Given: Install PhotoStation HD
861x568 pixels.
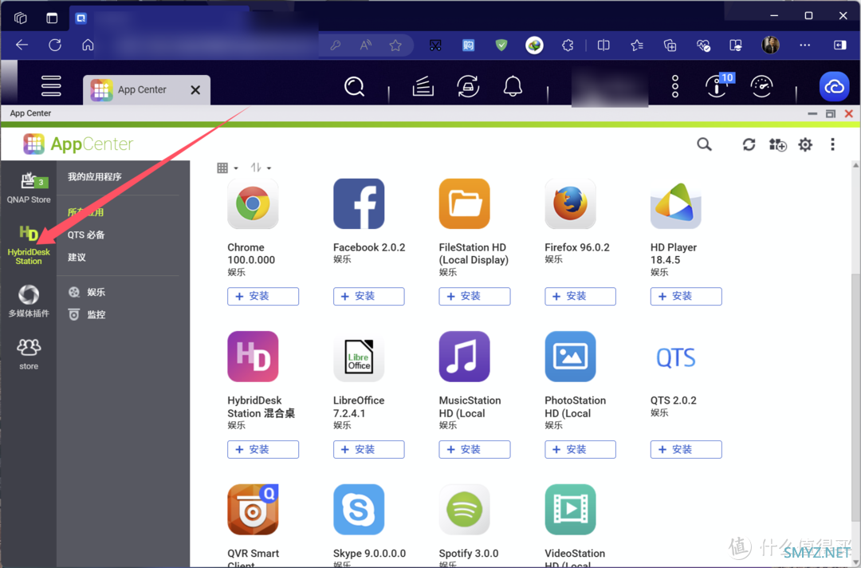Looking at the screenshot, I should pos(580,449).
